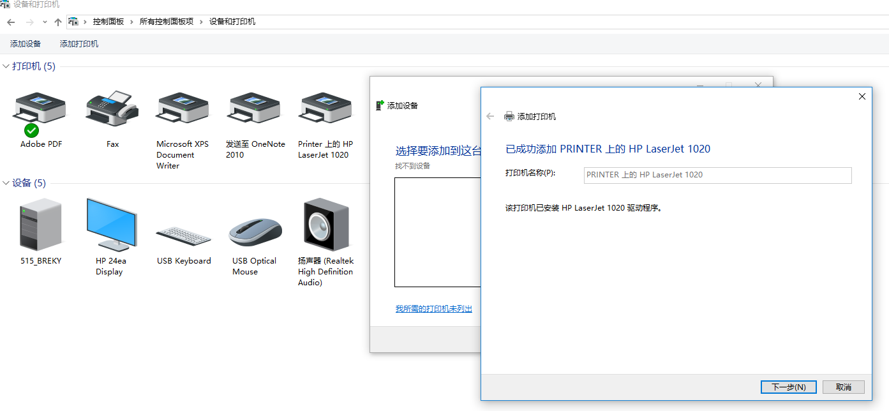Click the 该打印机已安装 driver message
Screen dimensions: 889x411
(583, 208)
